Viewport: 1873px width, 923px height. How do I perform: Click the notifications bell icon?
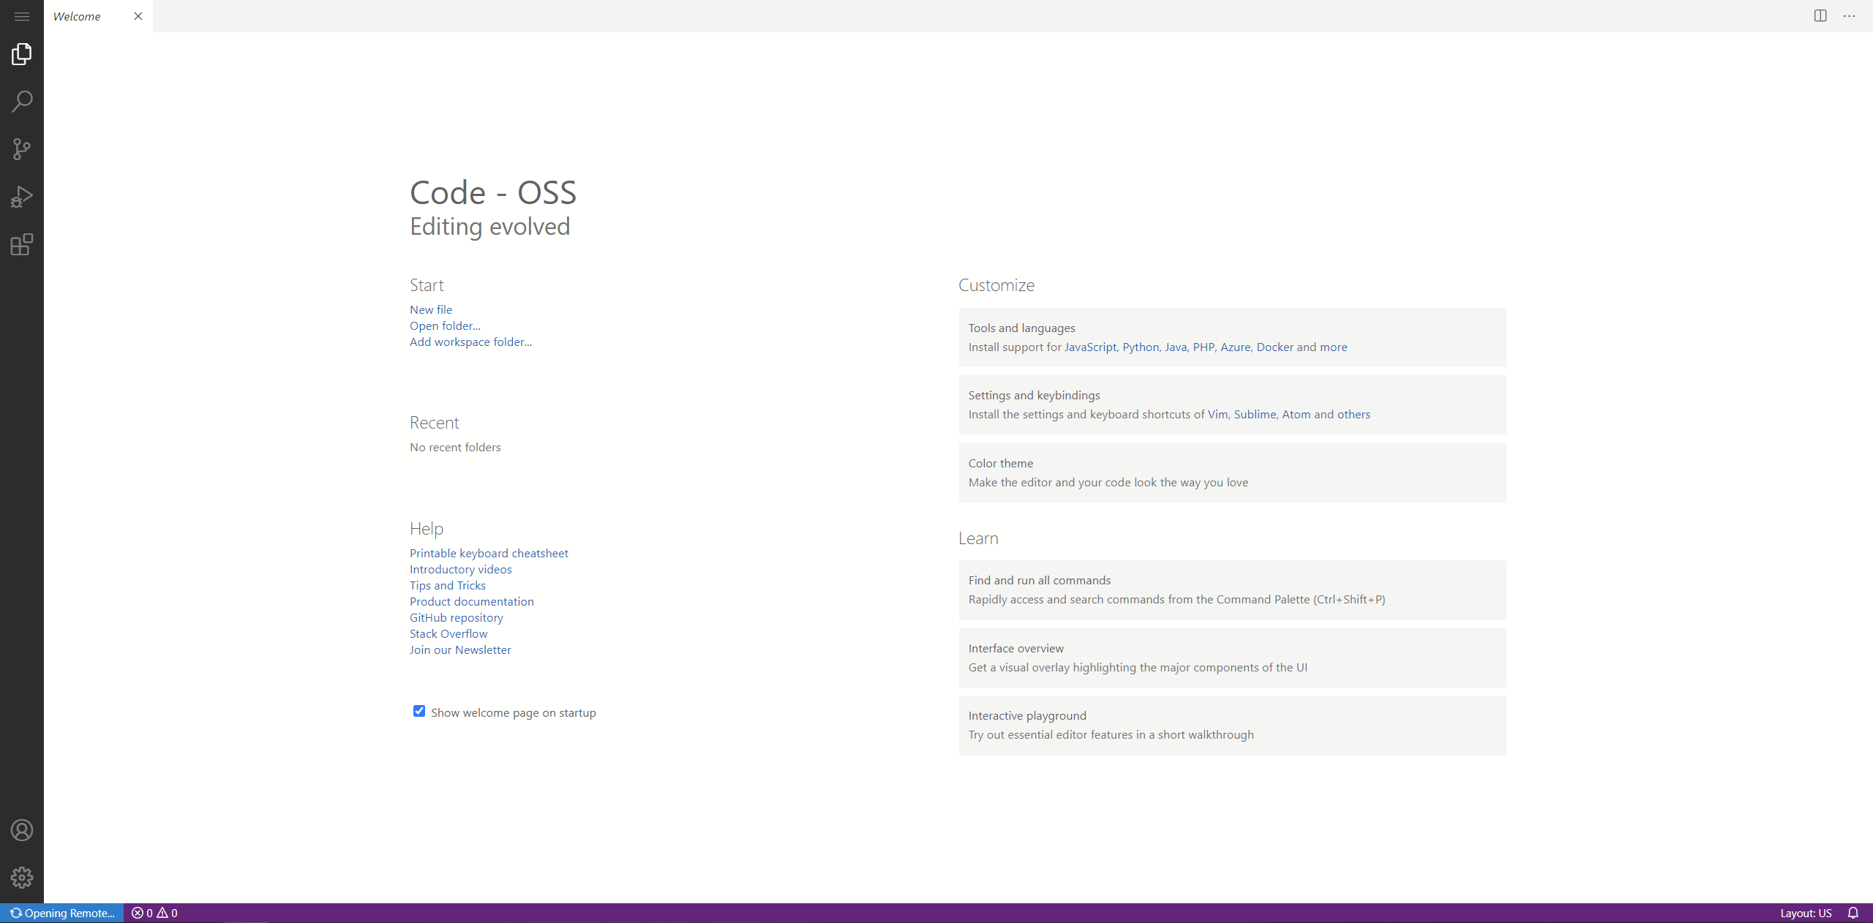(1853, 913)
